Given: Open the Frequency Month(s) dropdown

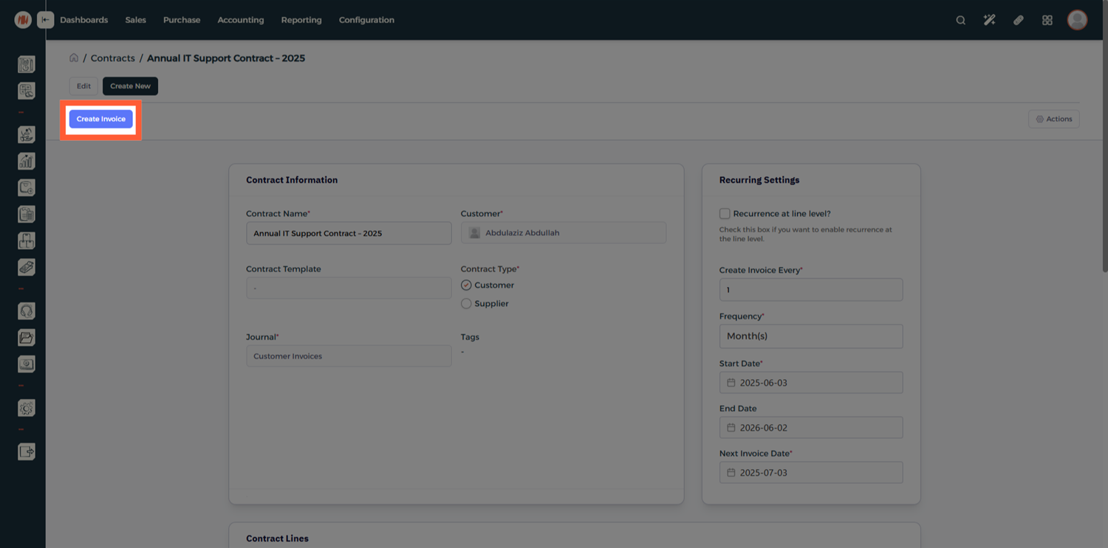Looking at the screenshot, I should tap(810, 336).
